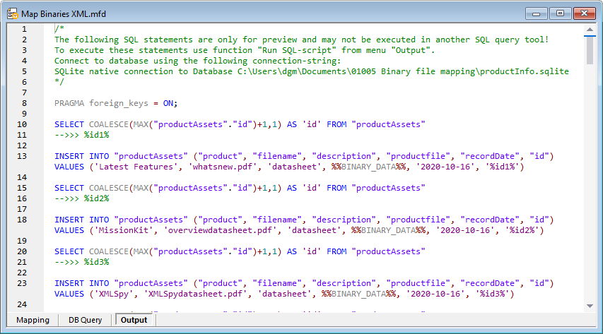Select the Output tab
The width and height of the screenshot is (603, 334).
click(134, 320)
